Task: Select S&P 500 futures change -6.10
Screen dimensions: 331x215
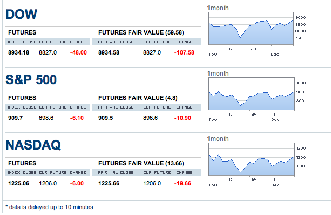Action: coord(77,118)
